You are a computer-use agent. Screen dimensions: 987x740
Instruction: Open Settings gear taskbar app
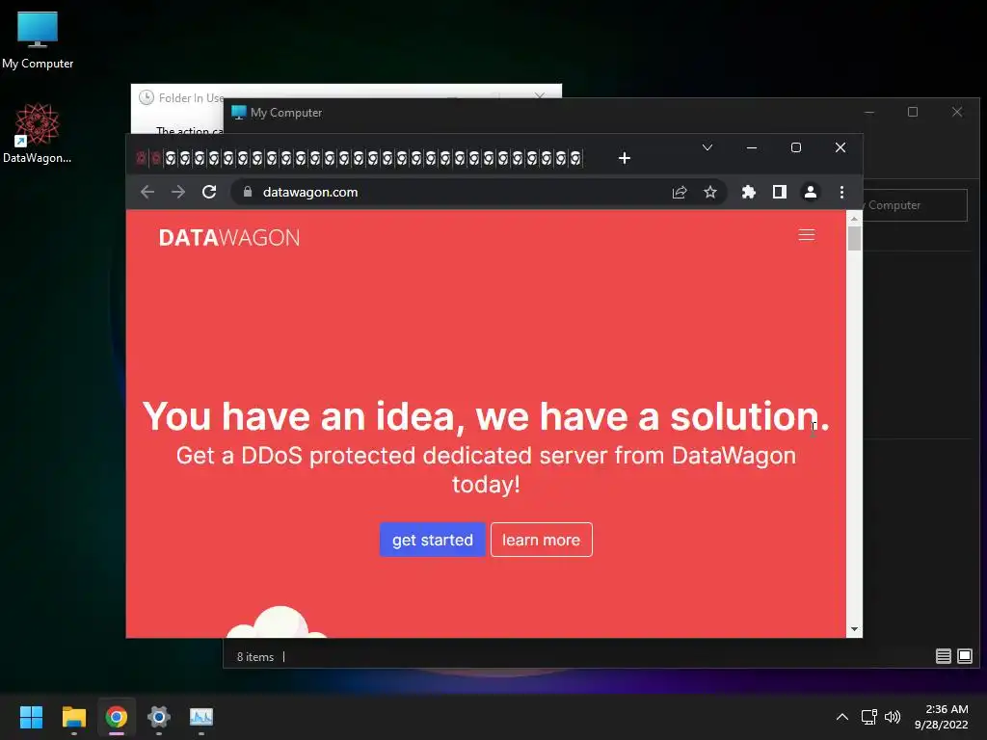pos(159,717)
